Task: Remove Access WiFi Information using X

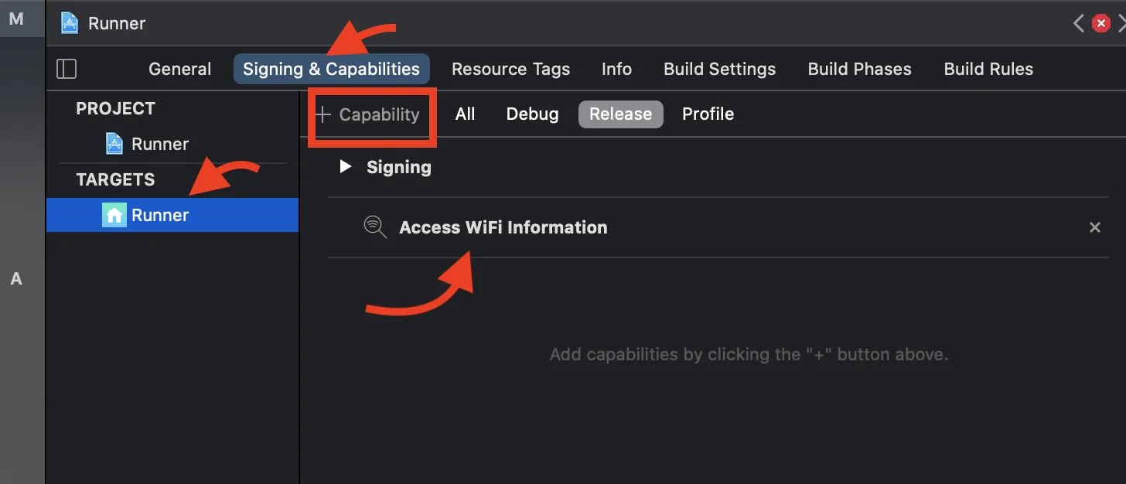Action: [1094, 227]
